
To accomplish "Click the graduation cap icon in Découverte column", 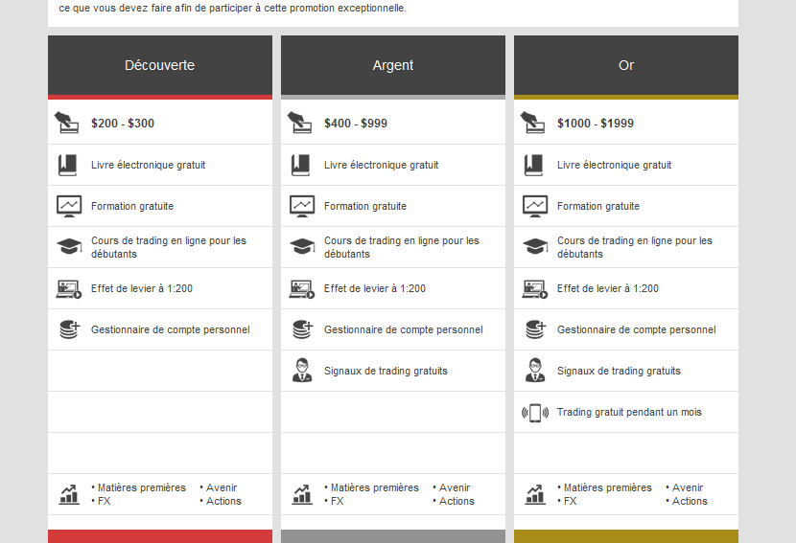I will coord(69,247).
